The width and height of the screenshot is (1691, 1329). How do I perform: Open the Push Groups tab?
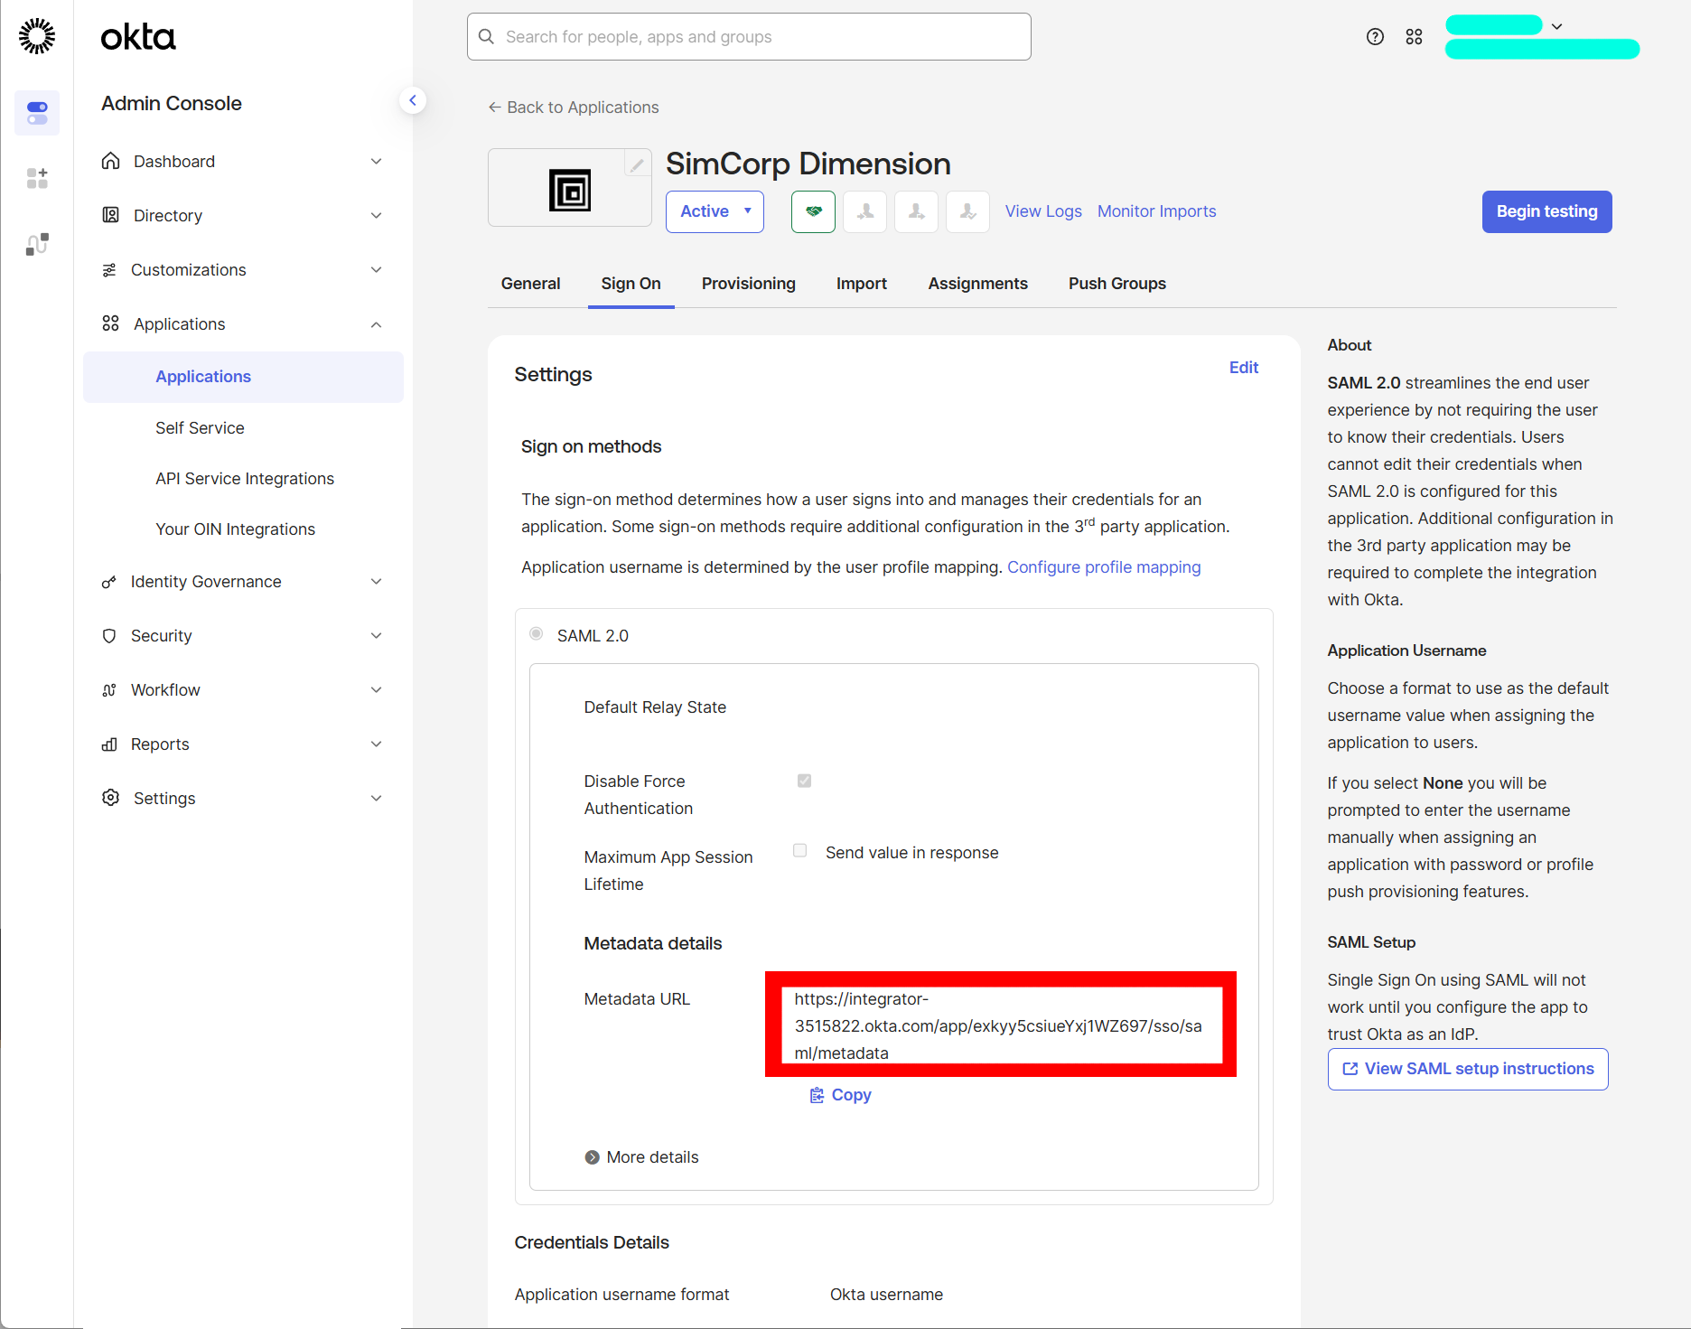click(x=1116, y=283)
